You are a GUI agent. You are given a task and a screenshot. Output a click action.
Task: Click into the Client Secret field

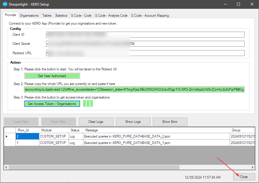coord(145,44)
